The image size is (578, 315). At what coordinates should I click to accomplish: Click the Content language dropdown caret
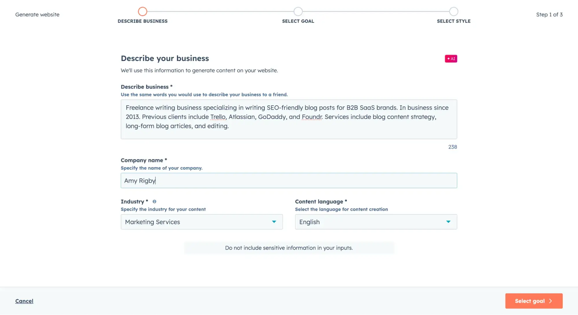click(448, 222)
